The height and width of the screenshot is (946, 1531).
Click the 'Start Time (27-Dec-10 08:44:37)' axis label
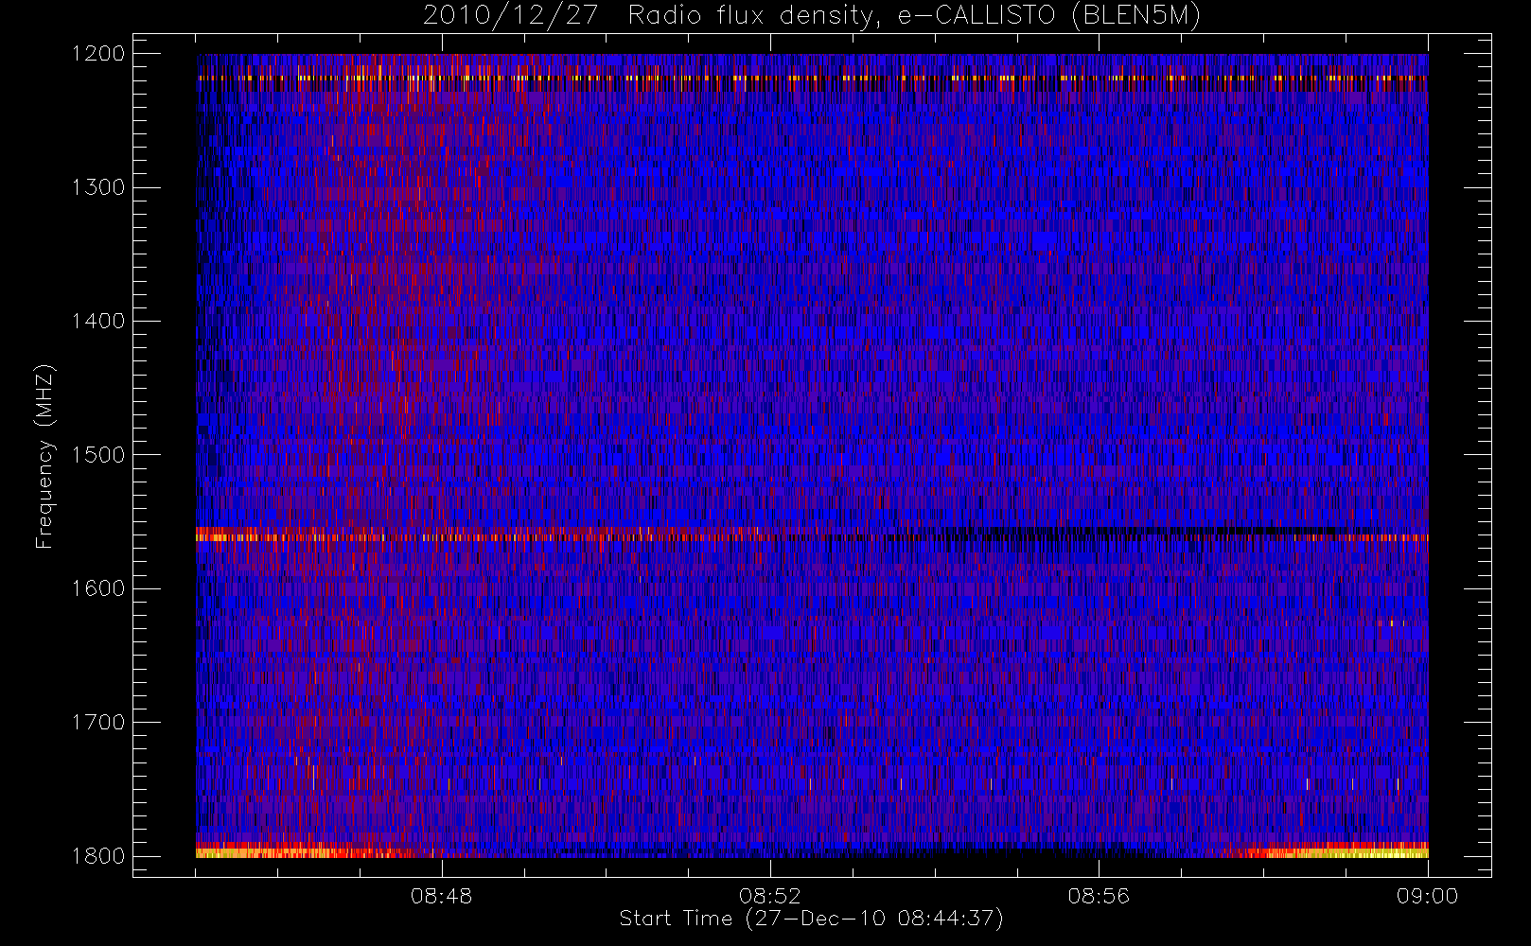coord(811,919)
